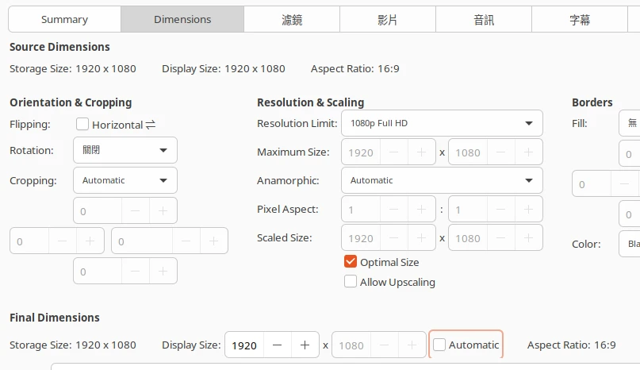
Task: Increase the Pixel Aspect first value
Action: pyautogui.click(x=421, y=210)
